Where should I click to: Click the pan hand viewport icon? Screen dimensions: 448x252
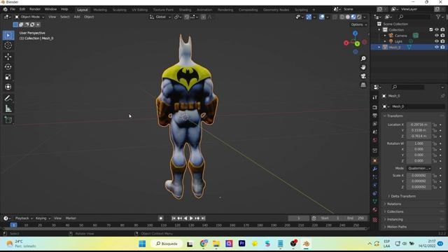coord(363,67)
